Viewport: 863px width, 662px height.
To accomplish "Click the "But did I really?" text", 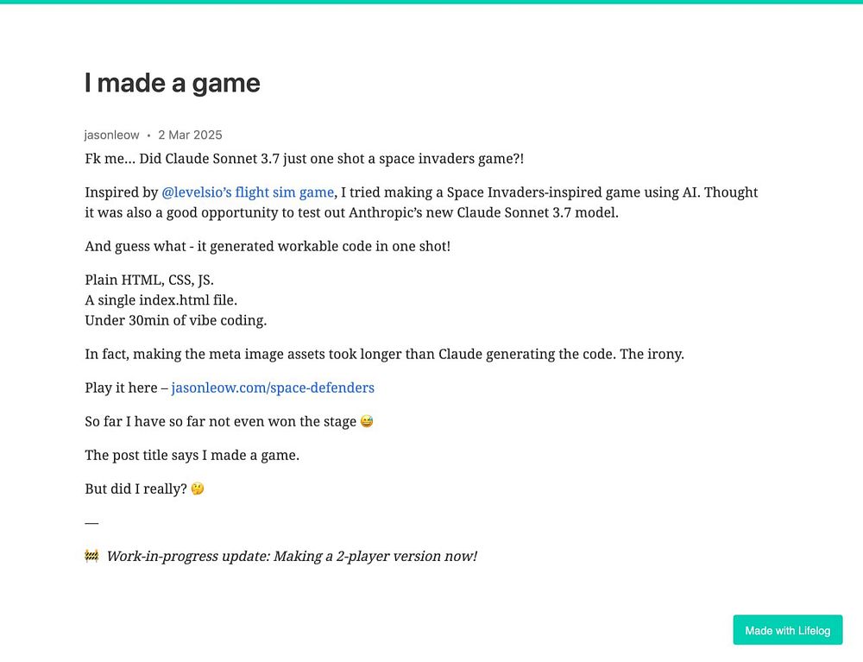I will (136, 489).
